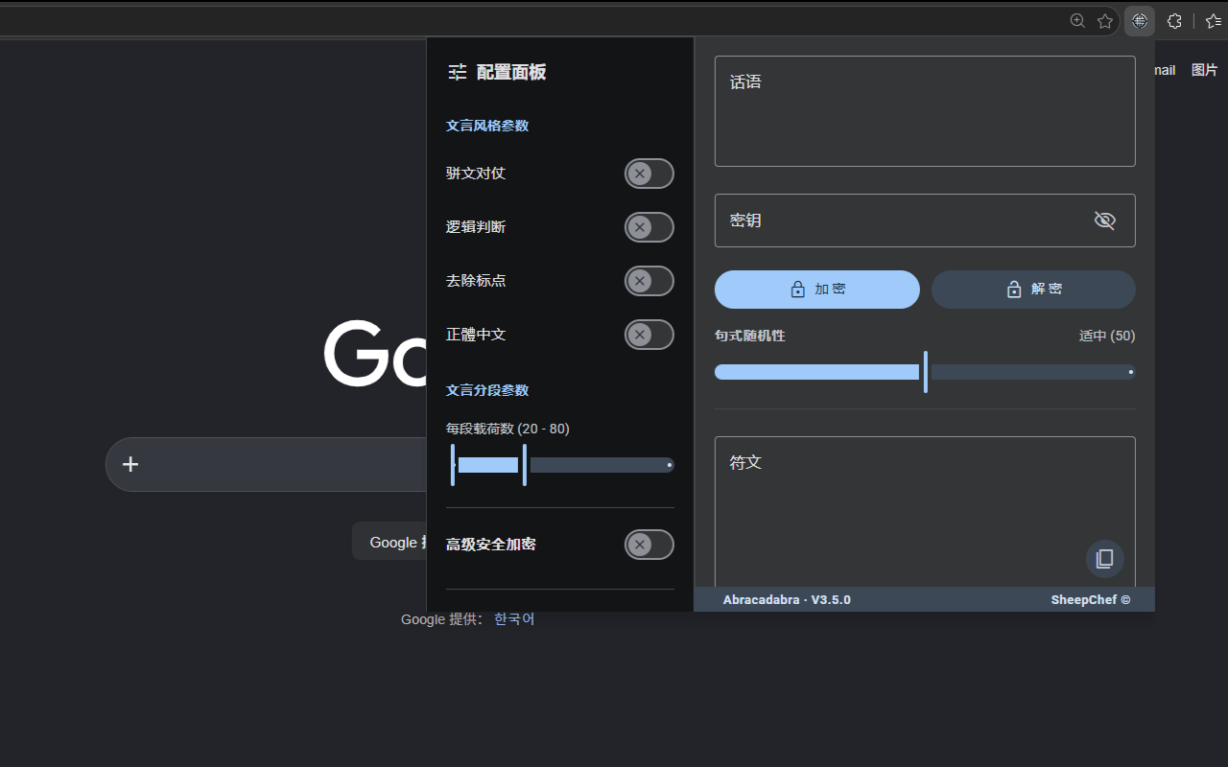Click the 文言分段参数 section heading
The image size is (1228, 767).
(x=487, y=390)
